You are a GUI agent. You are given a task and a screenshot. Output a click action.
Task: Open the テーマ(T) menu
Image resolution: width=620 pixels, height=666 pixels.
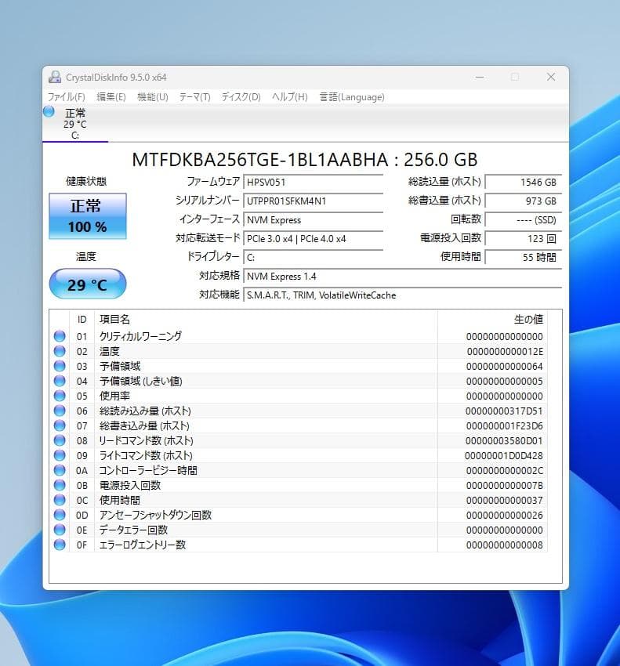tap(194, 97)
